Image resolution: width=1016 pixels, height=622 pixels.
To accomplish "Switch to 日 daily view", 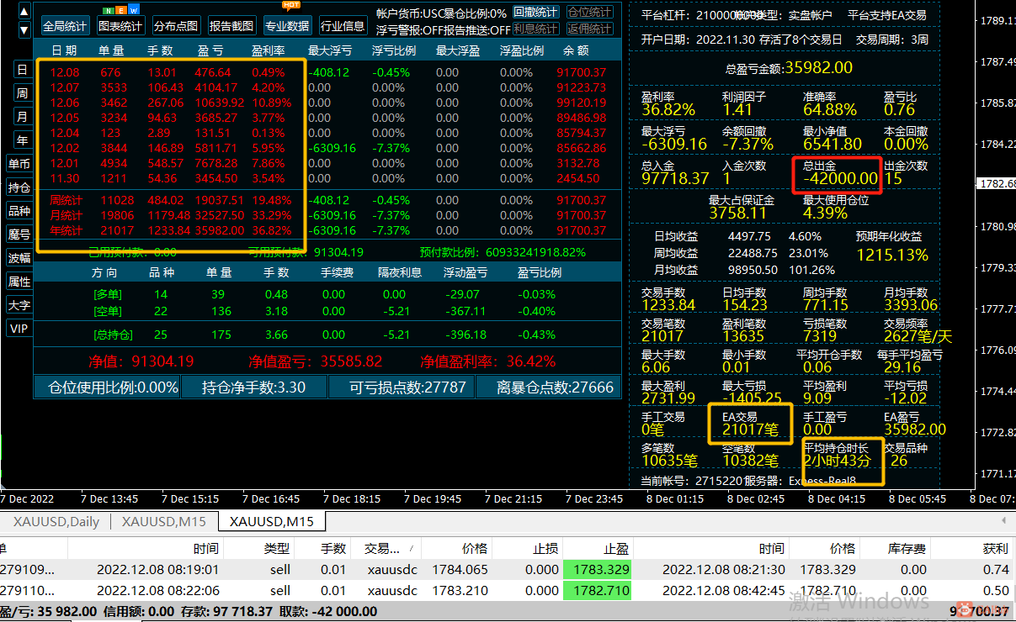I will coord(23,70).
